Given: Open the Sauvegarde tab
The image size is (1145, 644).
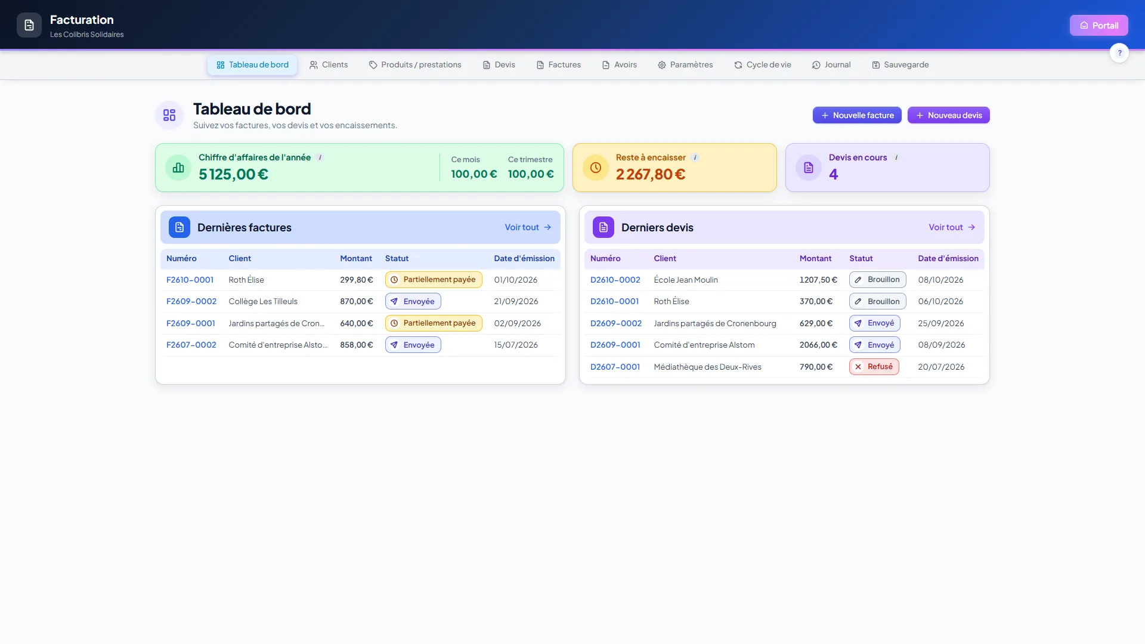Looking at the screenshot, I should [x=900, y=65].
